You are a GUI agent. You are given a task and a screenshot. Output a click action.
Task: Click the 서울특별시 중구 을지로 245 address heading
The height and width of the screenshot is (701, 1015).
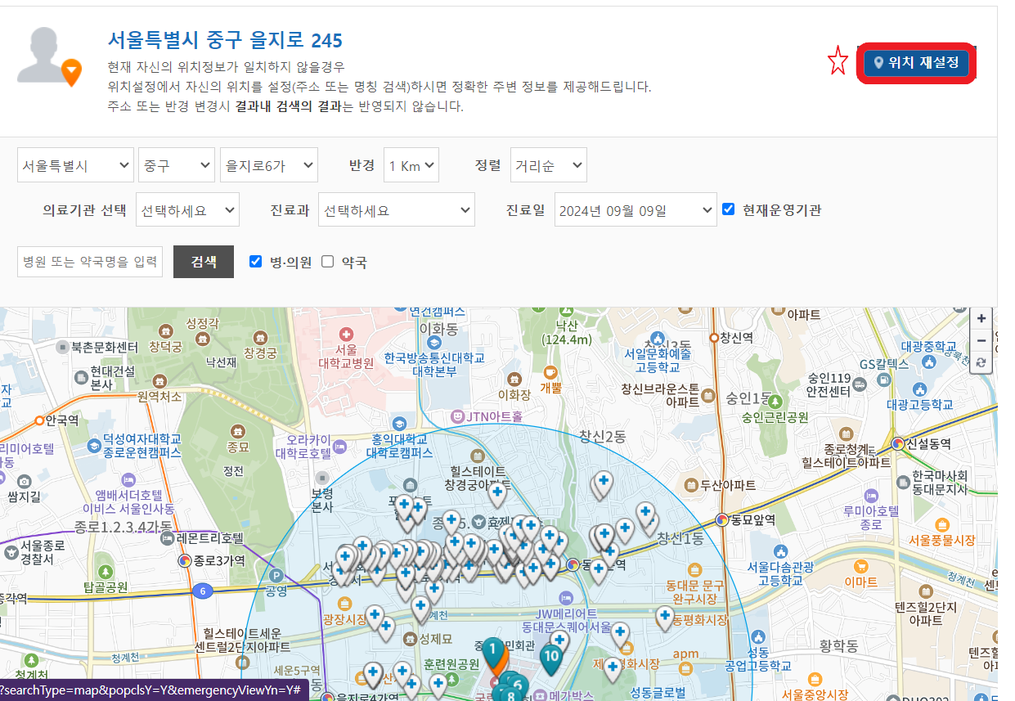tap(225, 39)
